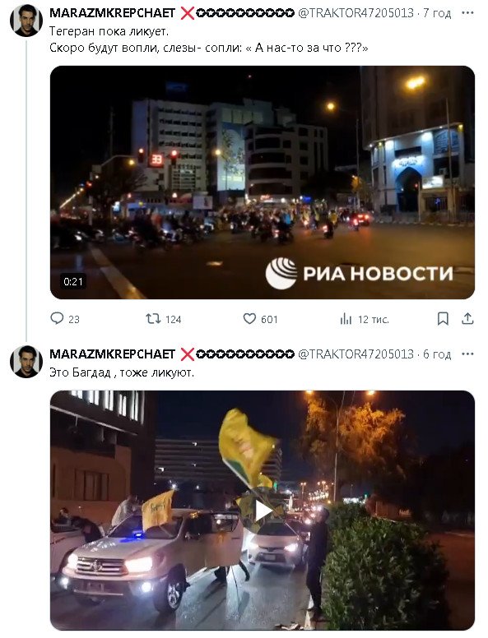
Task: Repost the tweet with 124 reposts
Action: (164, 319)
